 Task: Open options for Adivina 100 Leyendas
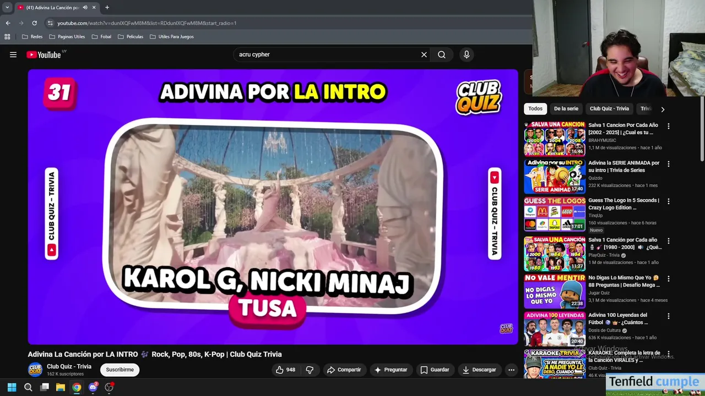coord(669,316)
